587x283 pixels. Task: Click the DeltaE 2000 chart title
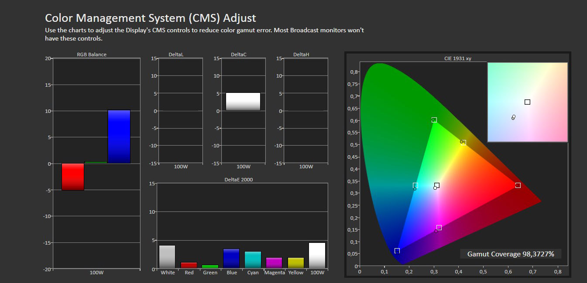[238, 180]
